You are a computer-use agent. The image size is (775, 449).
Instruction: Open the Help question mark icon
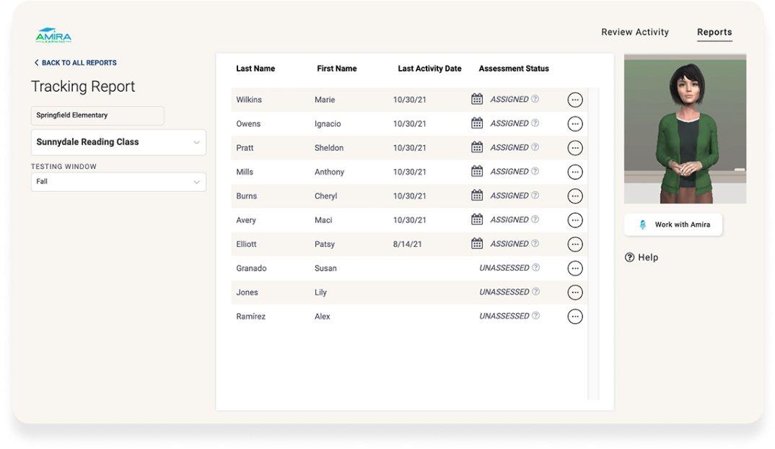pos(630,257)
